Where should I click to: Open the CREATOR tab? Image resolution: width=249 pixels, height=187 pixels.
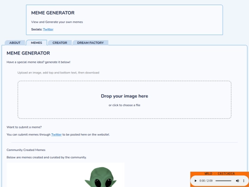[60, 43]
